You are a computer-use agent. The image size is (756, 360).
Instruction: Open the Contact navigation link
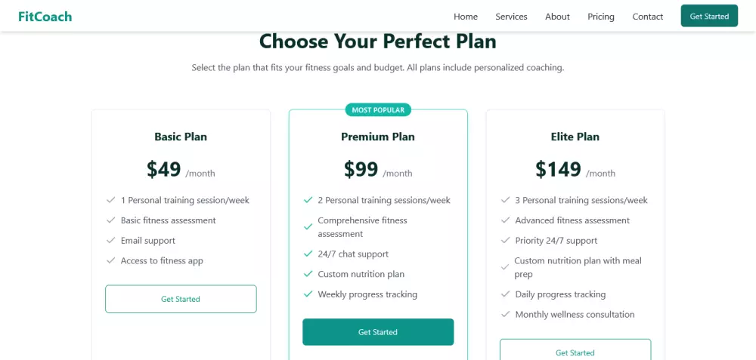pos(648,17)
